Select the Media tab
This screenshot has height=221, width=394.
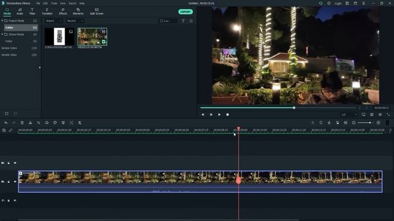(x=7, y=12)
